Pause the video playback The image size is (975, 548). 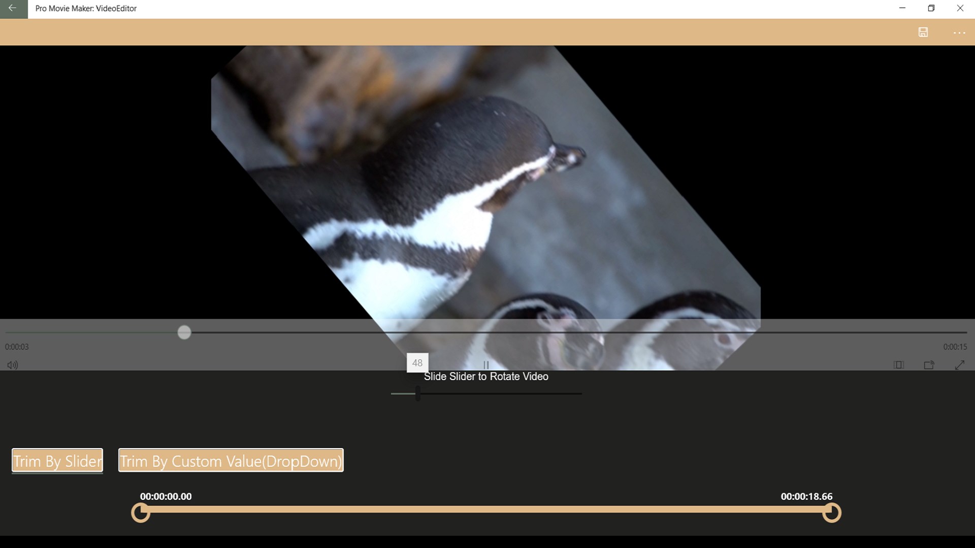pos(486,365)
